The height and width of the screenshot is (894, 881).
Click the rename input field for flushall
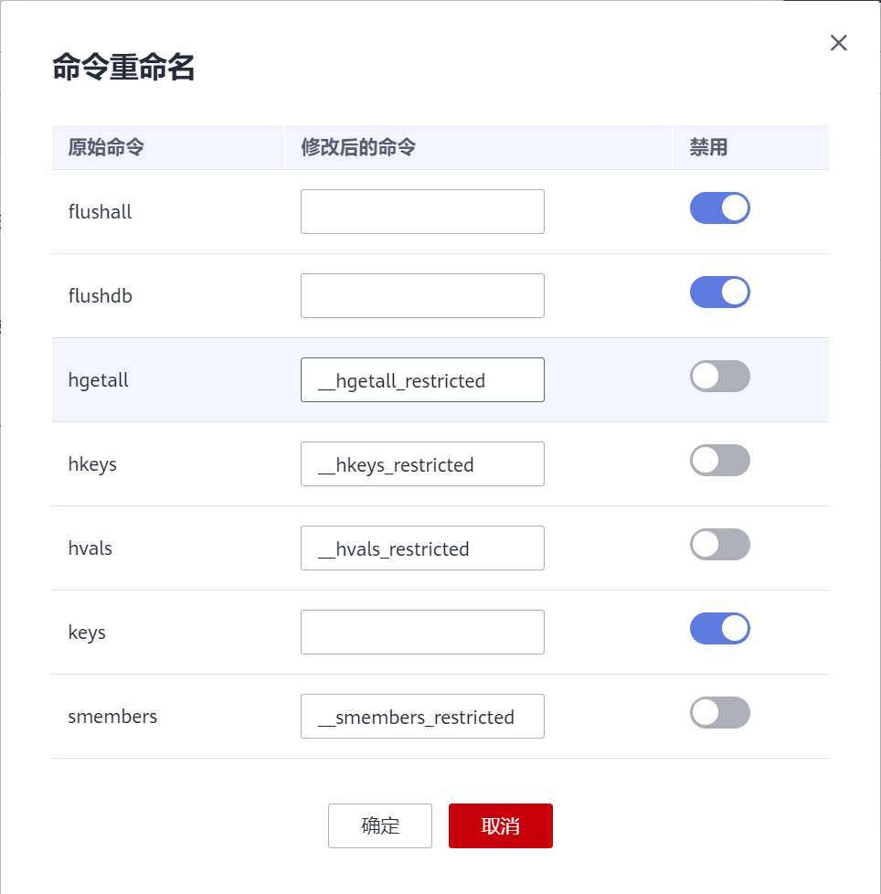click(x=422, y=211)
